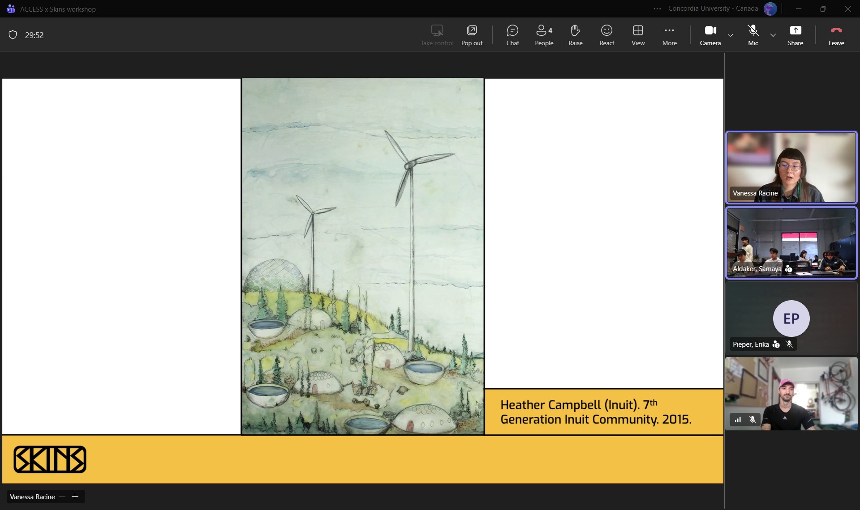Select Pieper, Erika participant tile
The width and height of the screenshot is (860, 510).
(x=791, y=319)
